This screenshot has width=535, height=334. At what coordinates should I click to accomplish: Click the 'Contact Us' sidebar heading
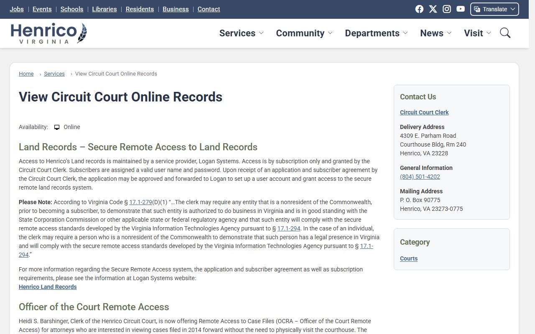coord(418,97)
